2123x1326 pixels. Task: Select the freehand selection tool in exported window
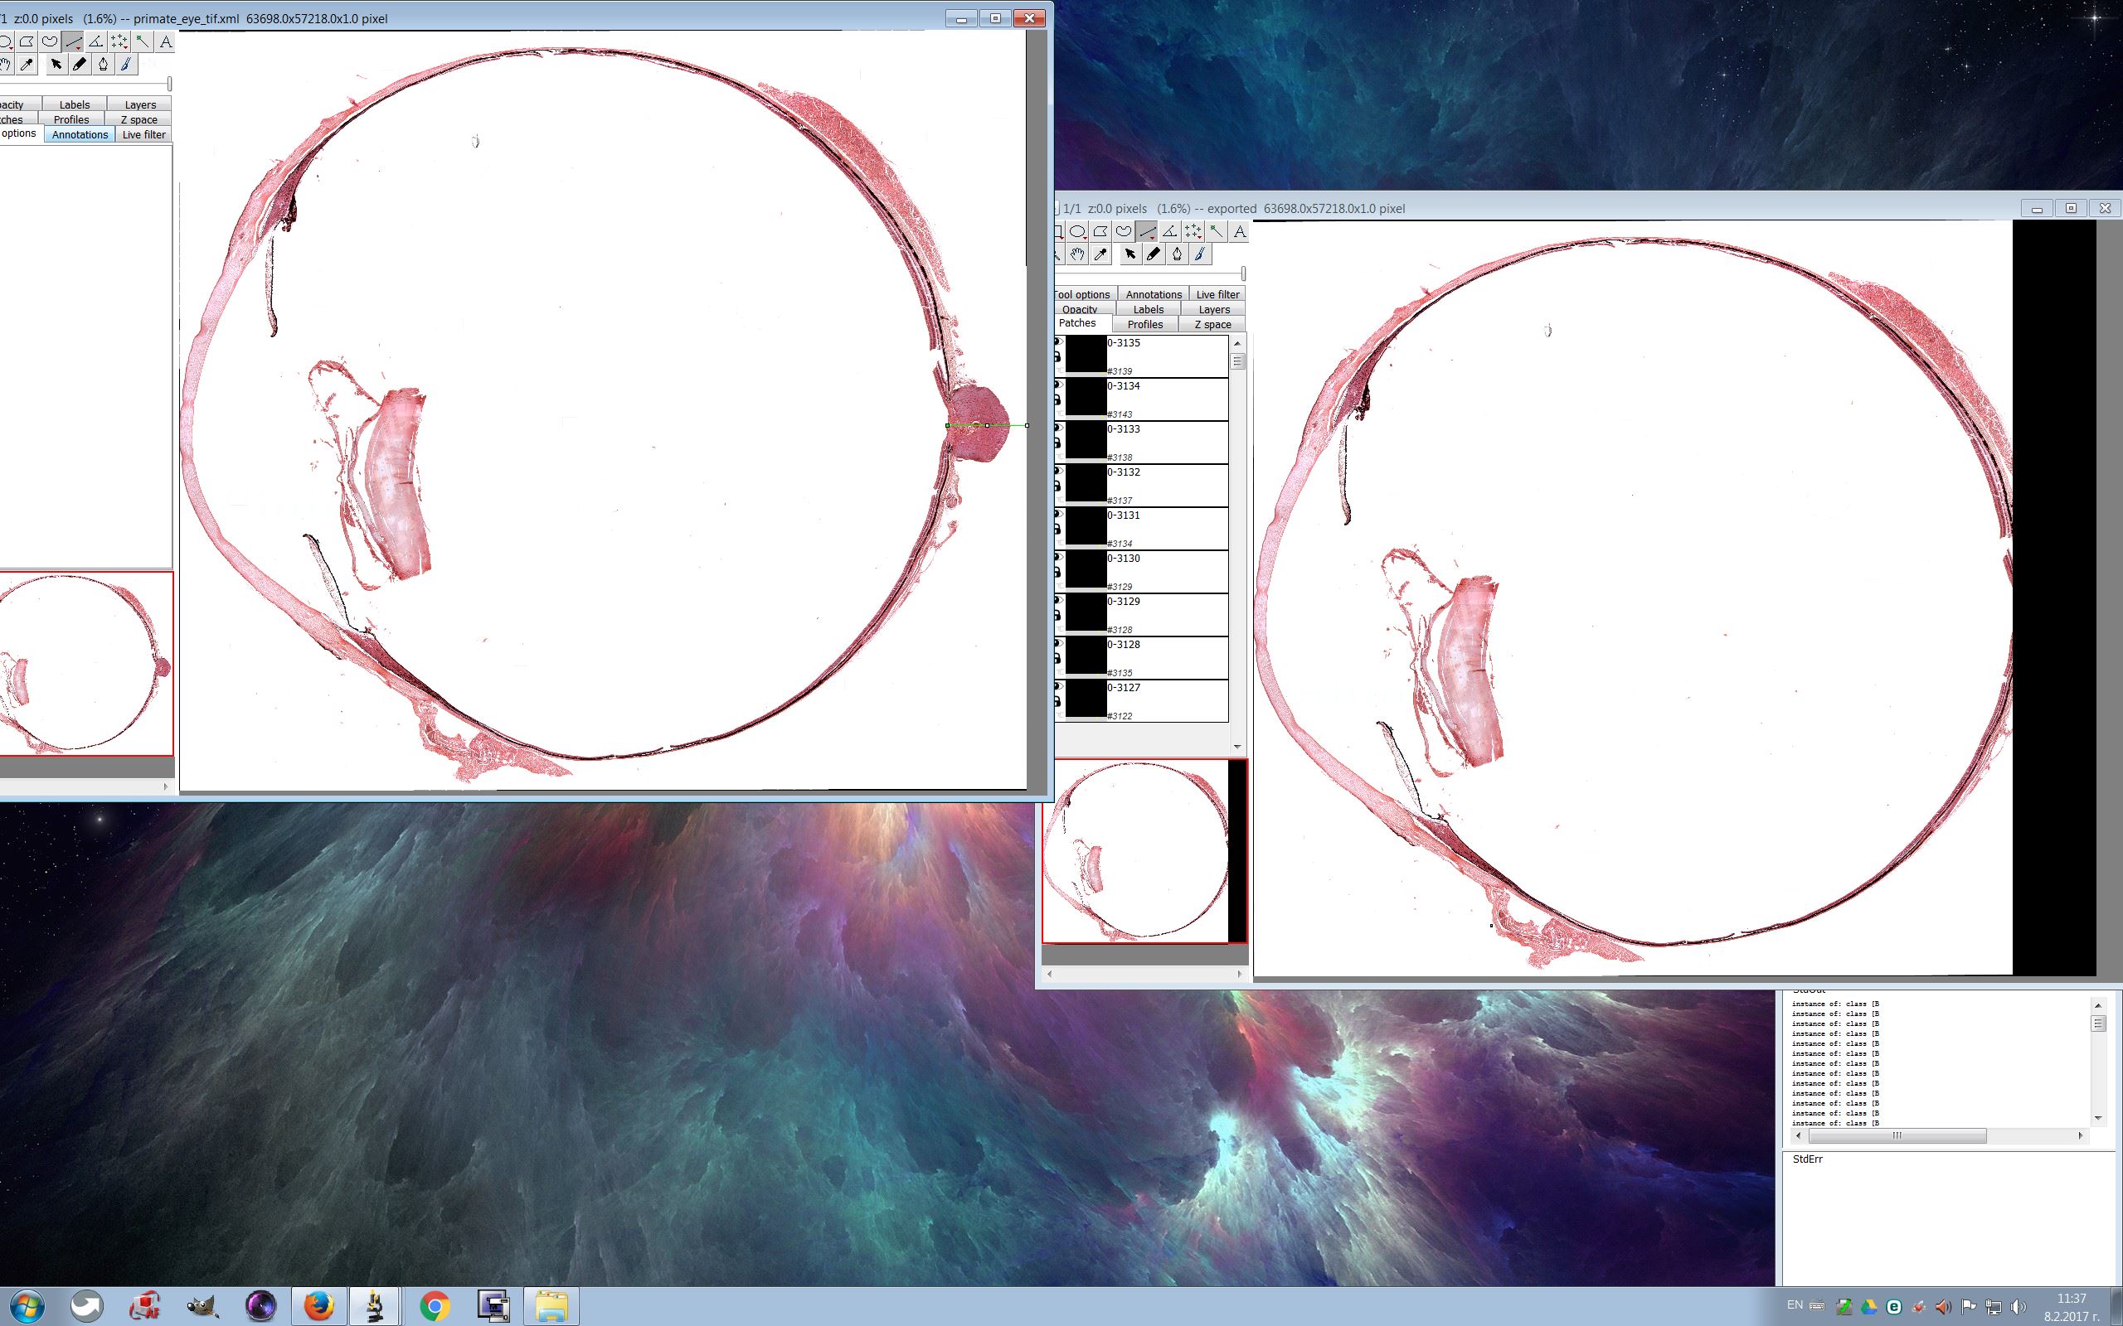point(1124,231)
